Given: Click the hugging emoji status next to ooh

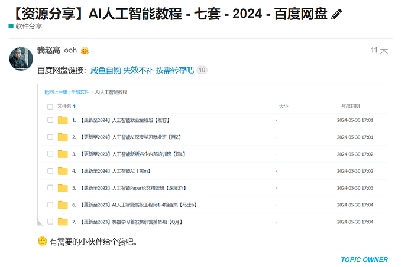Looking at the screenshot, I should click(85, 50).
